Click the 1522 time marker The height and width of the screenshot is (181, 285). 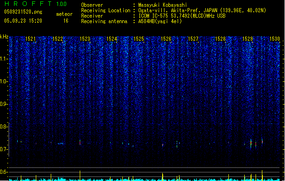pyautogui.click(x=58, y=39)
